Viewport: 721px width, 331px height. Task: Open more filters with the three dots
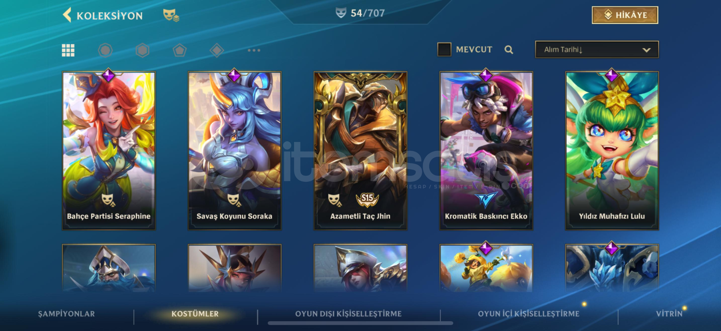[x=254, y=50]
